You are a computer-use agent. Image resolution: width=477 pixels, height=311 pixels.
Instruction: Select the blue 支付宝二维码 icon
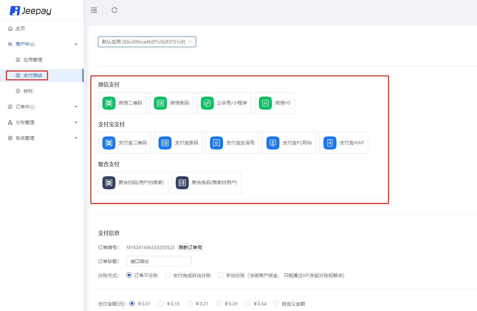[x=109, y=143]
